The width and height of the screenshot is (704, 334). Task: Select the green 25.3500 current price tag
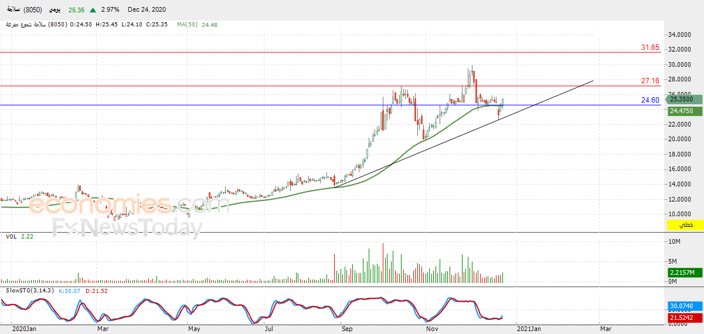point(685,100)
